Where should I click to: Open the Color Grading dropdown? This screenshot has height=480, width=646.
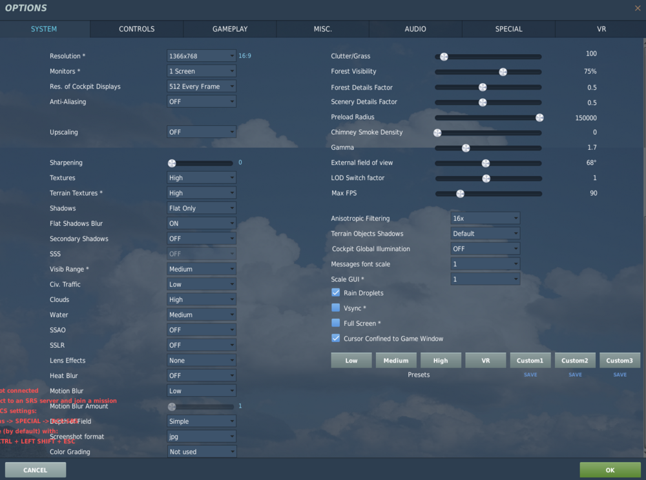202,452
